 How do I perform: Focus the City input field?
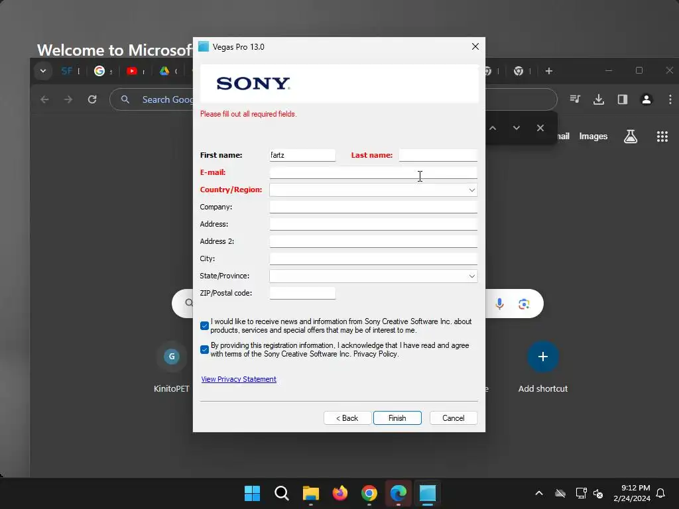point(373,258)
